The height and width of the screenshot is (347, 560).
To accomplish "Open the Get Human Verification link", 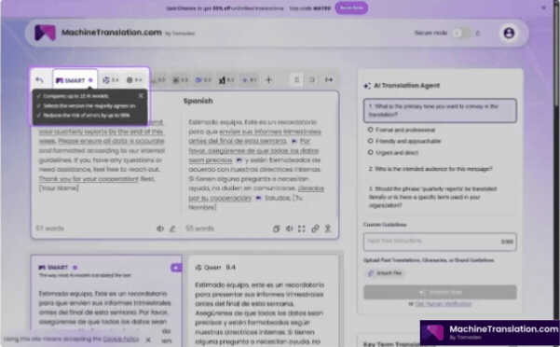I will coord(444,304).
